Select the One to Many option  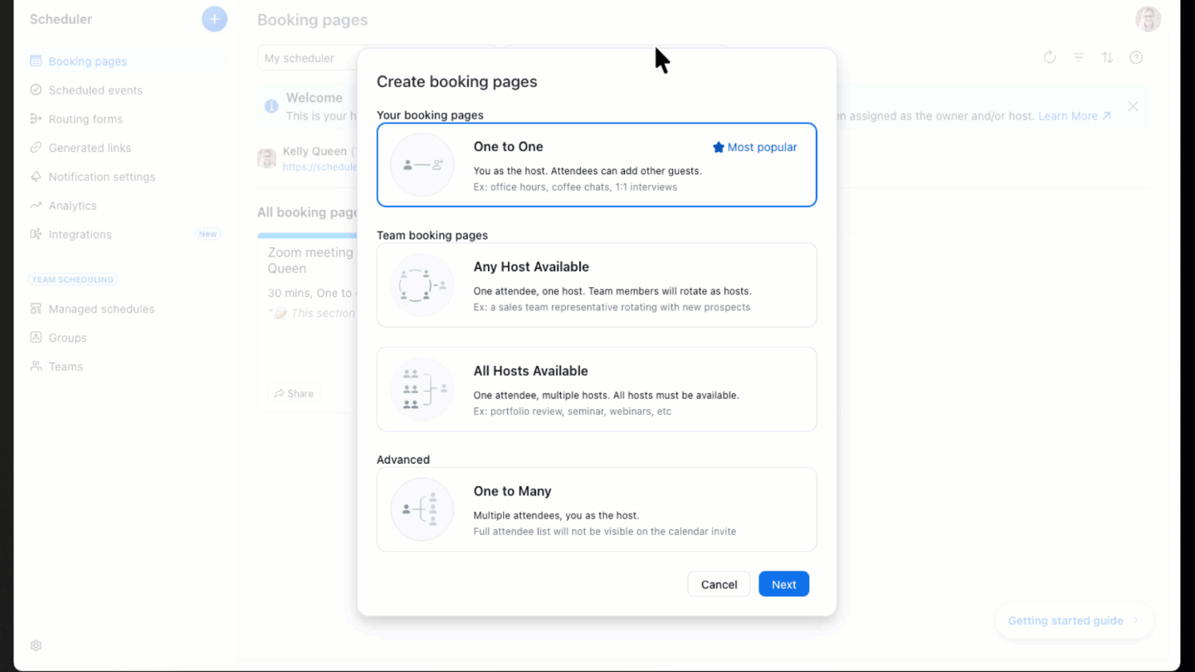[597, 509]
